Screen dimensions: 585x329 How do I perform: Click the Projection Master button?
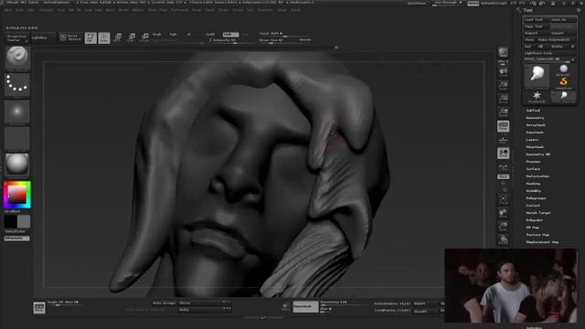(17, 37)
